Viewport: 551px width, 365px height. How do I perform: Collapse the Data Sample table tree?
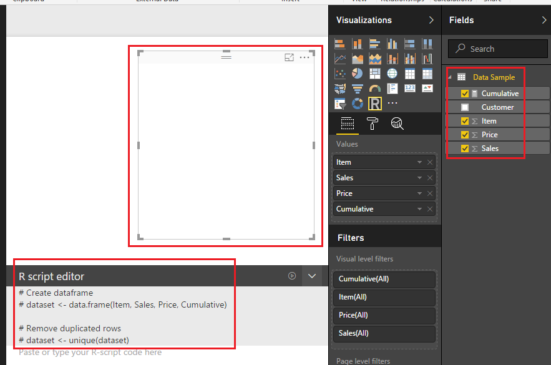tap(450, 77)
